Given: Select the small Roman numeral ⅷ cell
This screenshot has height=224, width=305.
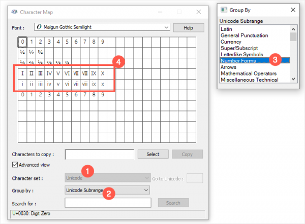Looking at the screenshot, I should pyautogui.click(x=85, y=84).
